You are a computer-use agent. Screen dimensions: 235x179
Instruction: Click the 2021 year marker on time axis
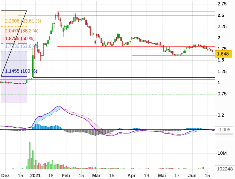click(36, 175)
